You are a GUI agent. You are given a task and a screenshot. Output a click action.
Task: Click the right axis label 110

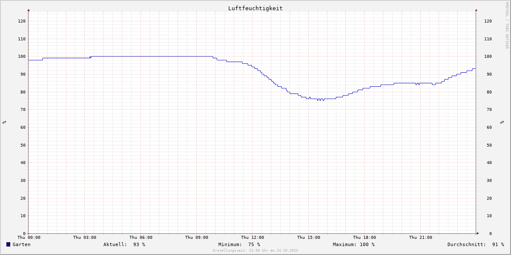488,39
